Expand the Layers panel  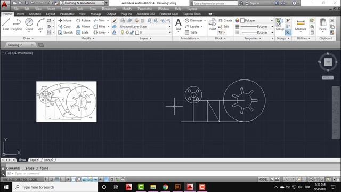click(x=145, y=38)
